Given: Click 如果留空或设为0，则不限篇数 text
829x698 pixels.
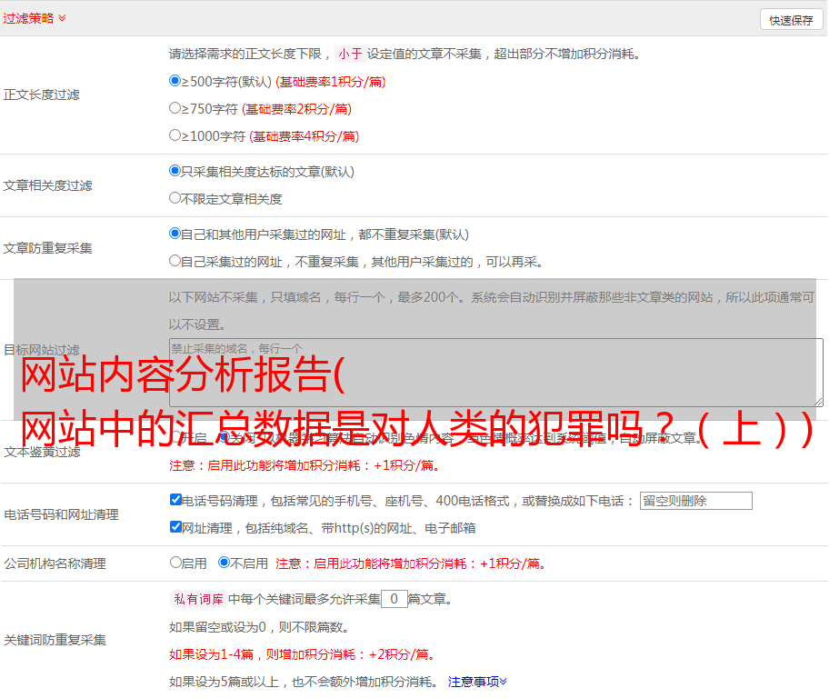Looking at the screenshot, I should coord(259,627).
